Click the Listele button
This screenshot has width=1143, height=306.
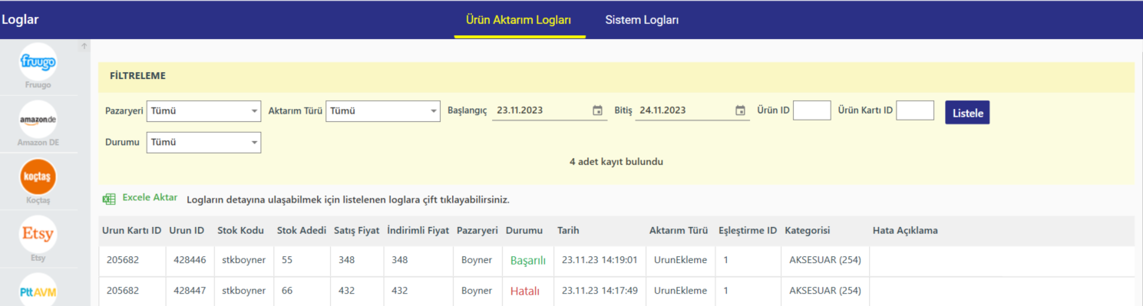point(967,112)
